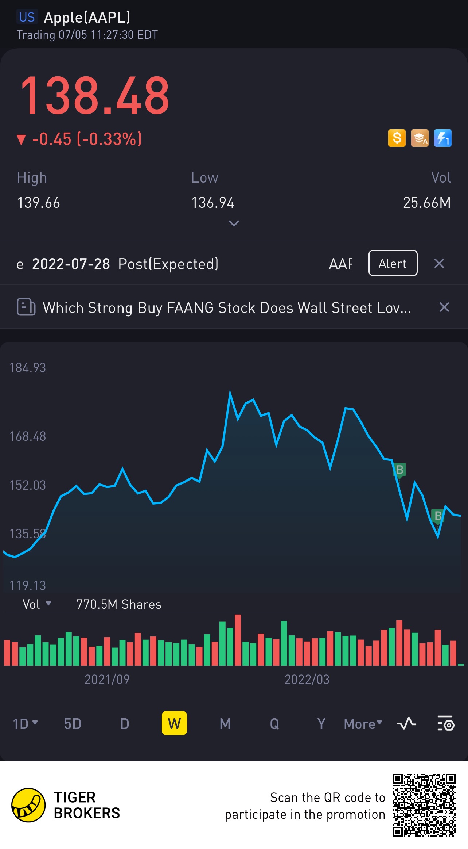
Task: Switch chart to the 5D tab
Action: pos(73,723)
